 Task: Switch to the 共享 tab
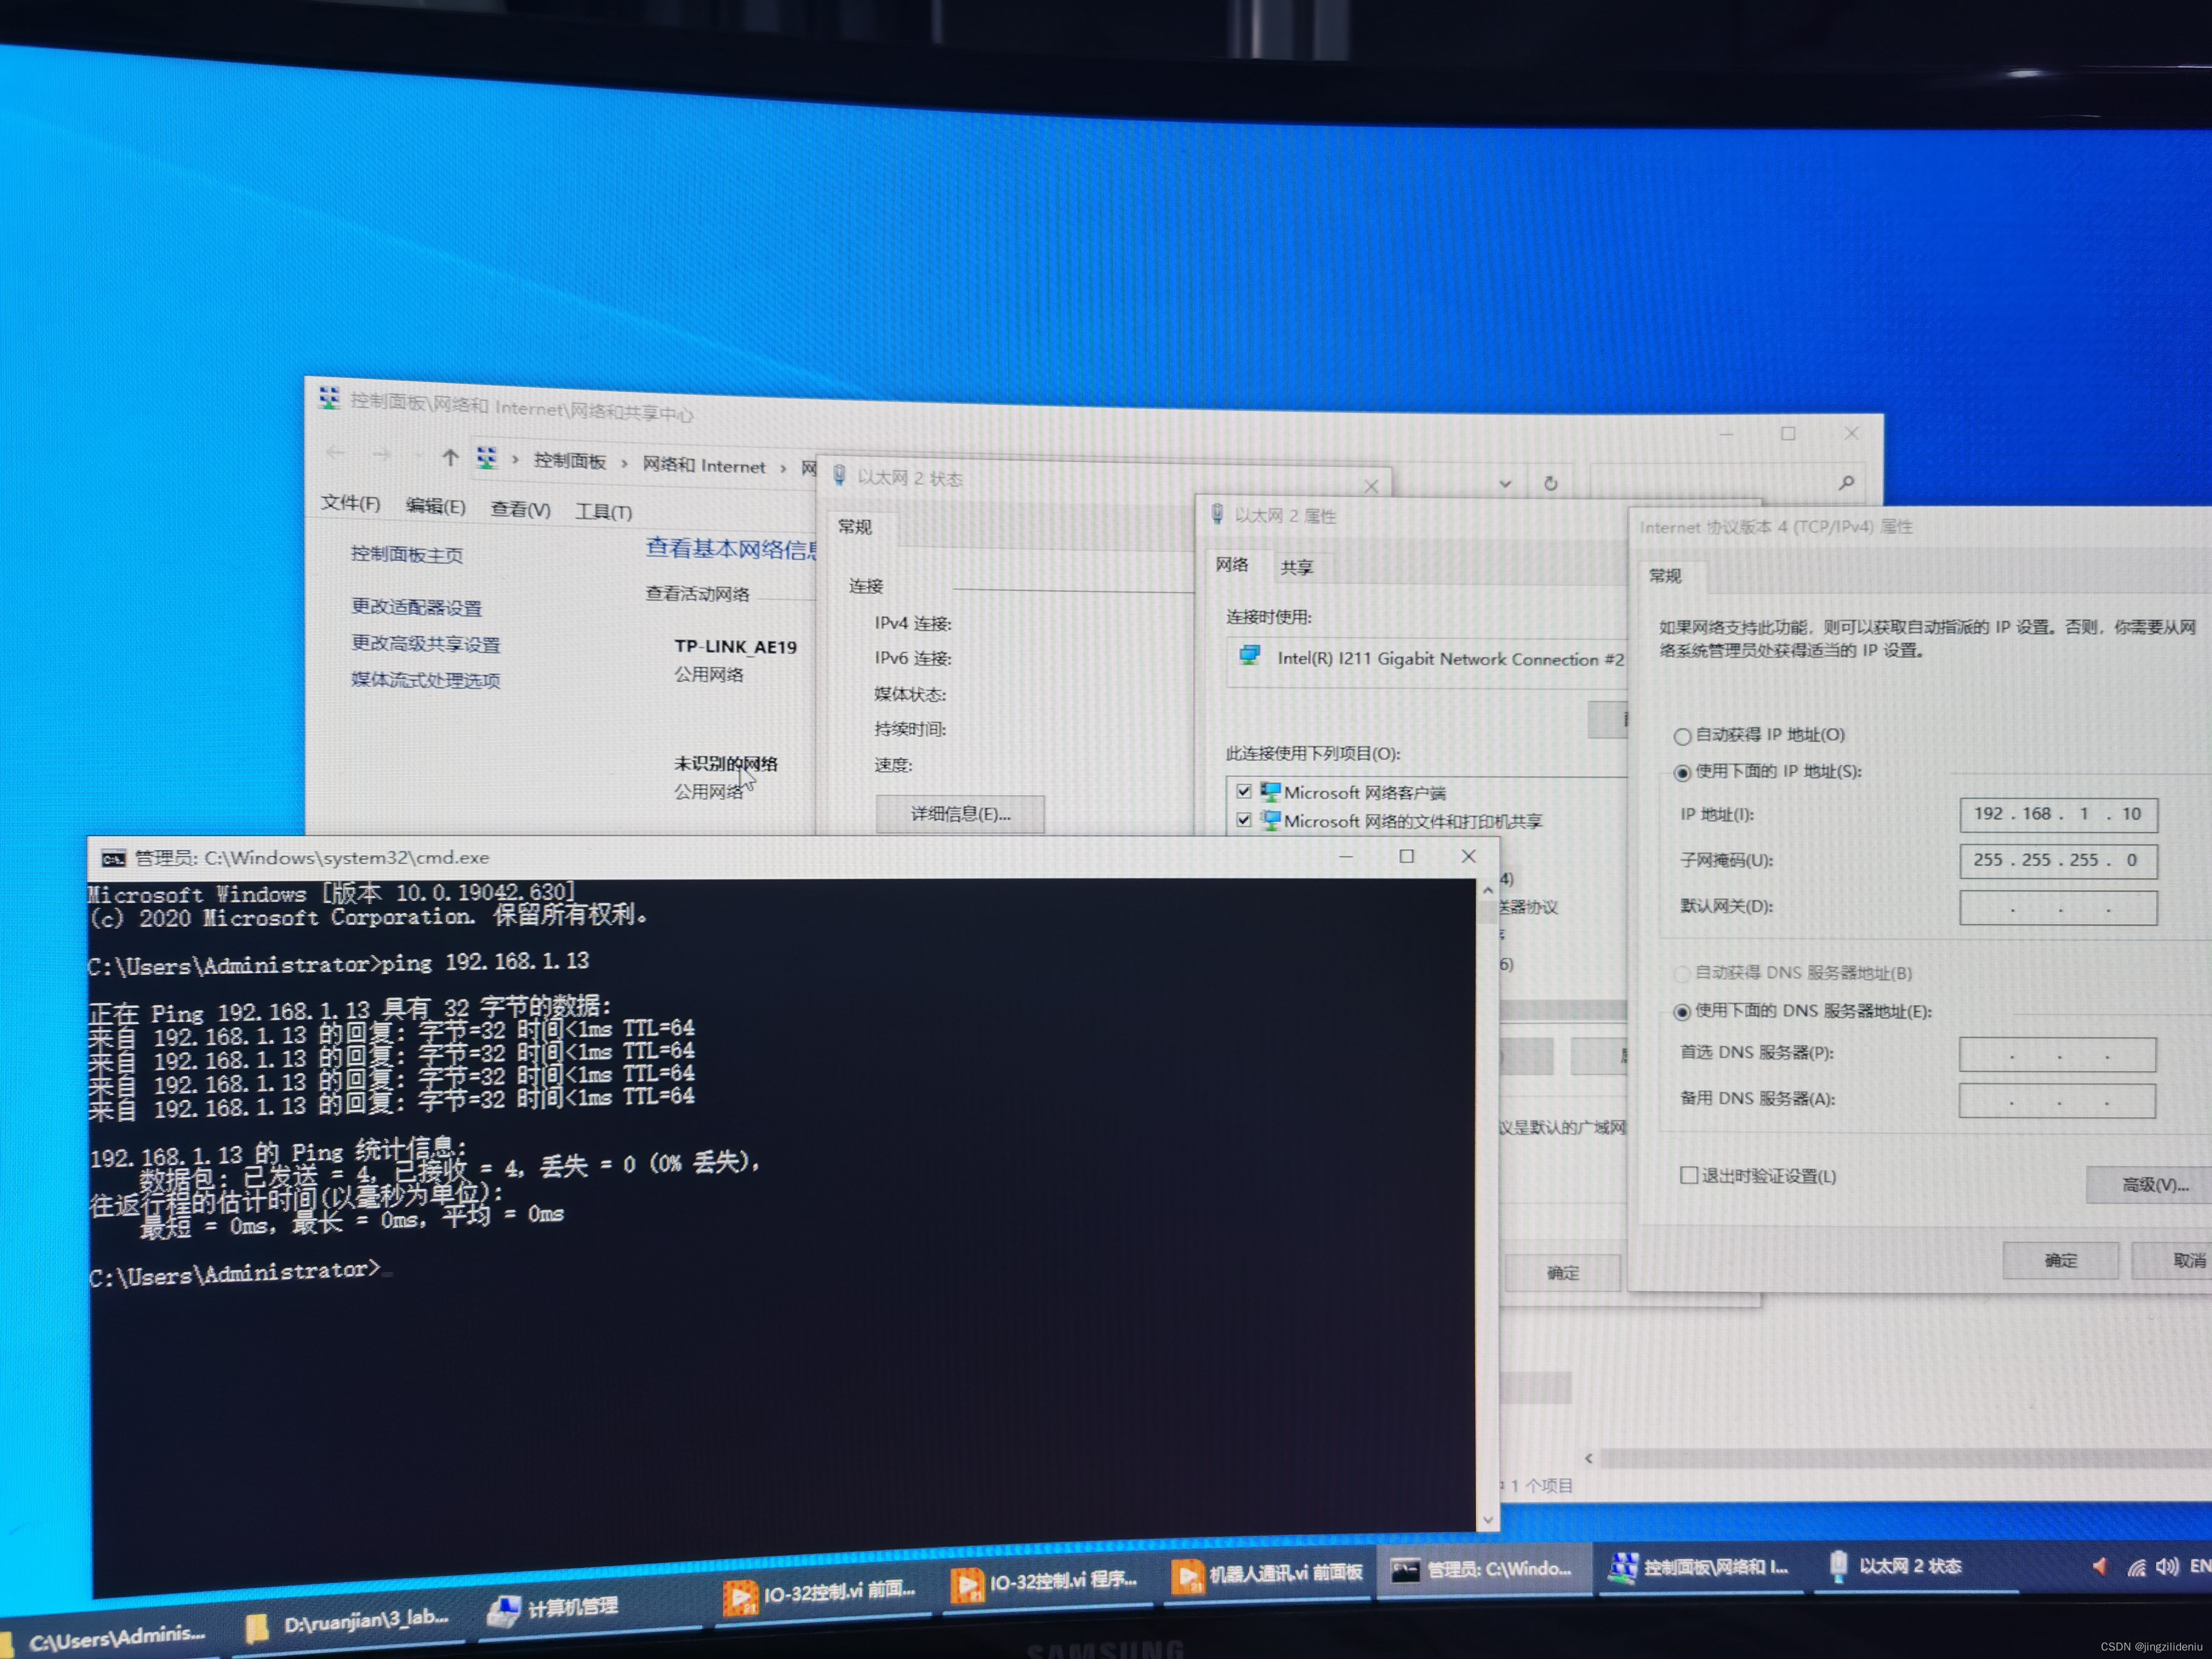pos(1296,568)
